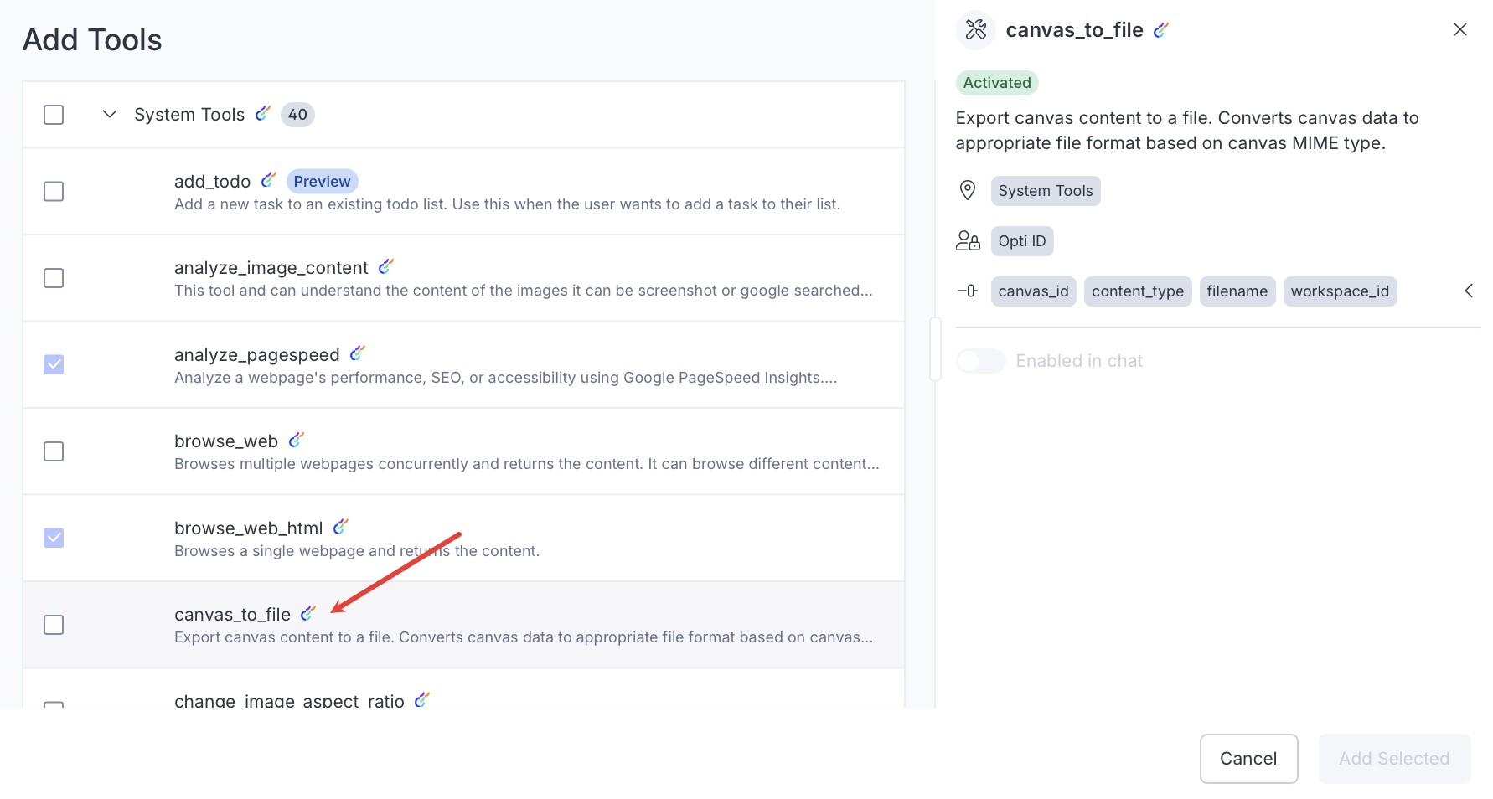
Task: Tick the browse_web tool checkbox
Action: (54, 451)
